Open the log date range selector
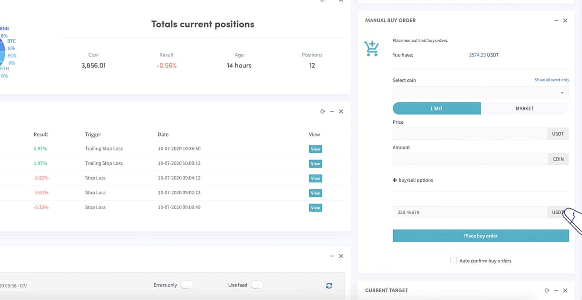 pyautogui.click(x=15, y=285)
